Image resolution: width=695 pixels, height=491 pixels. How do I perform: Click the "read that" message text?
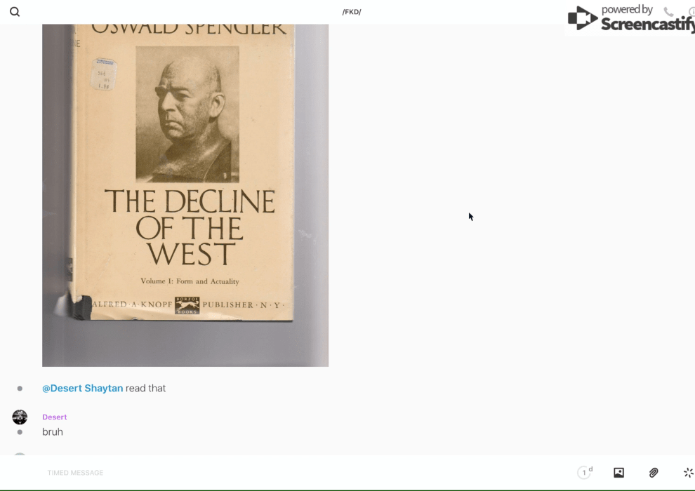[145, 388]
